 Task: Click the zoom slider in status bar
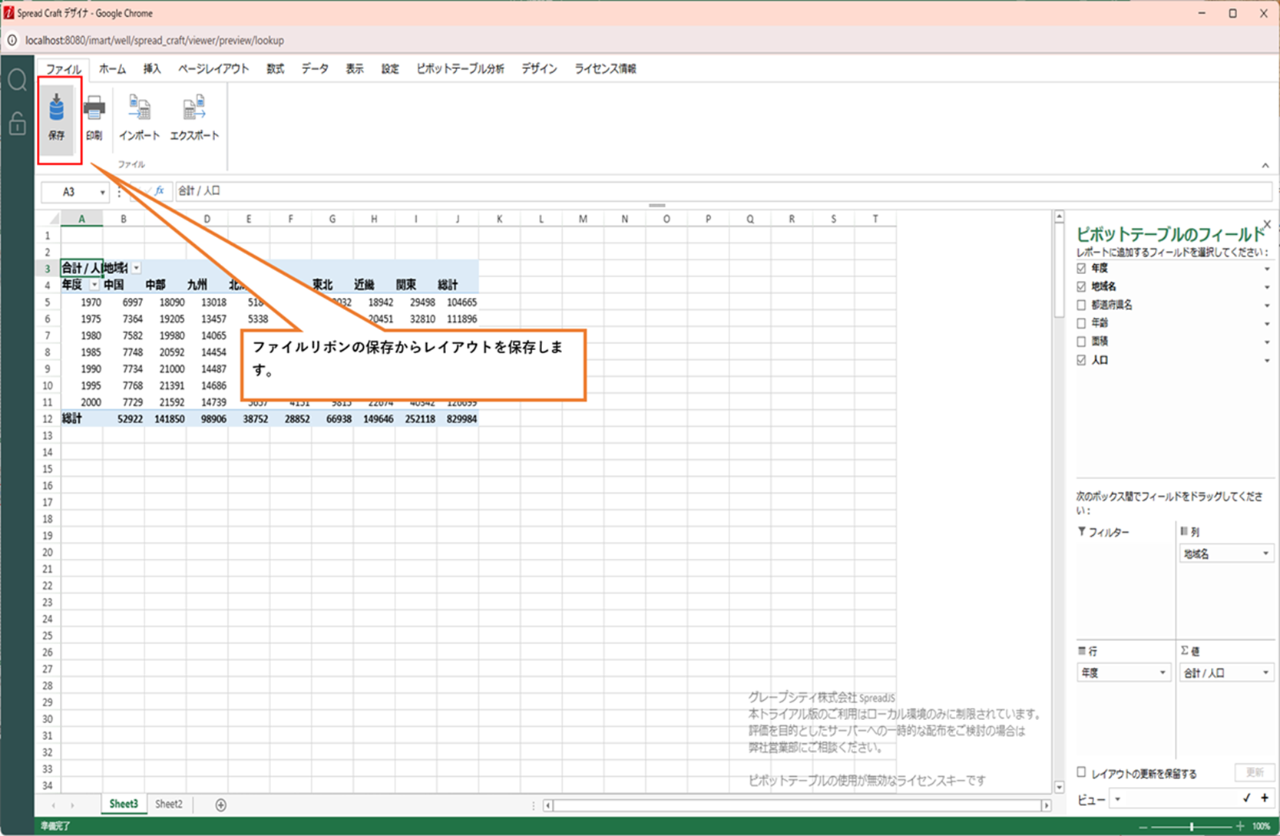[1191, 827]
